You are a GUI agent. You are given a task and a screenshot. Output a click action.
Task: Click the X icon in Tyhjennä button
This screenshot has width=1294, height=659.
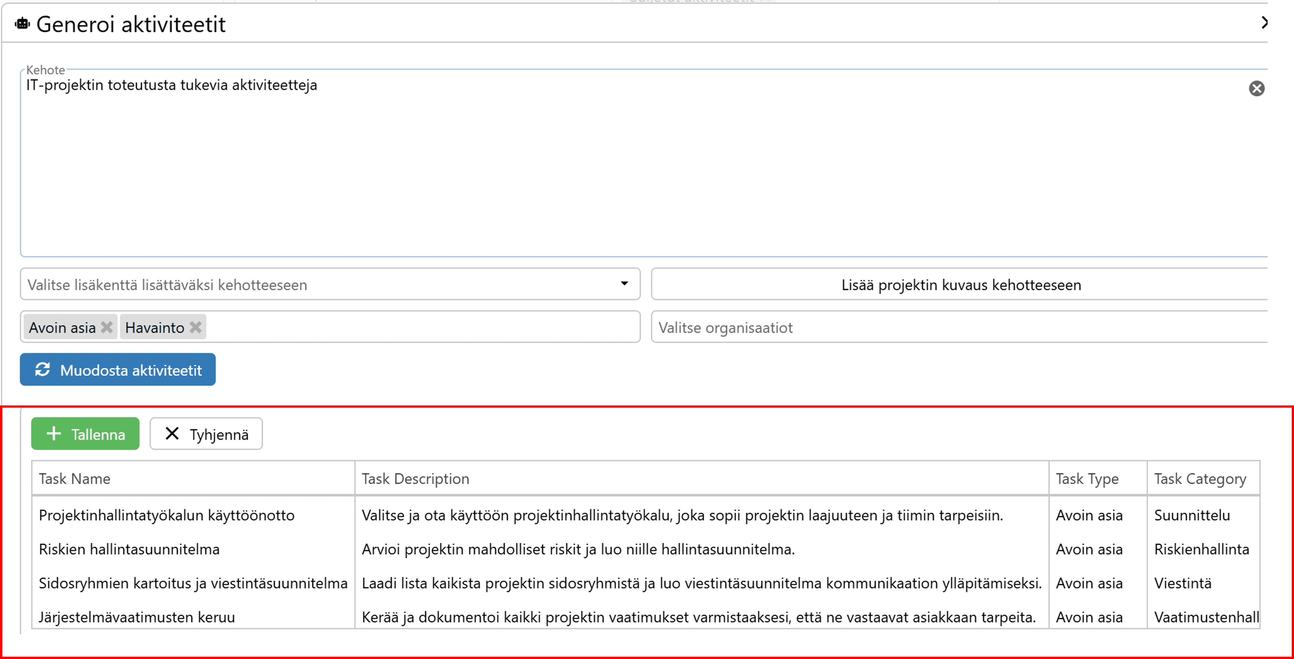[172, 434]
